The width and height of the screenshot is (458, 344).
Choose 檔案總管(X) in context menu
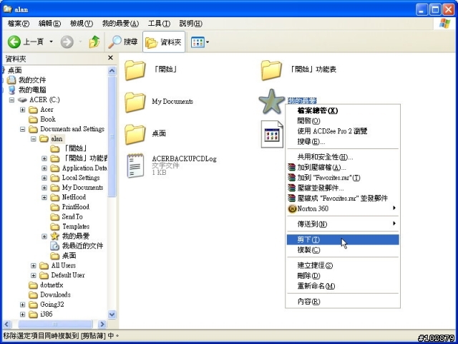pyautogui.click(x=343, y=110)
